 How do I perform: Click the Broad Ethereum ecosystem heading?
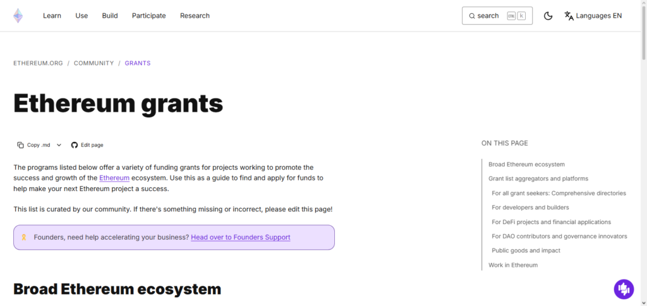tap(117, 289)
